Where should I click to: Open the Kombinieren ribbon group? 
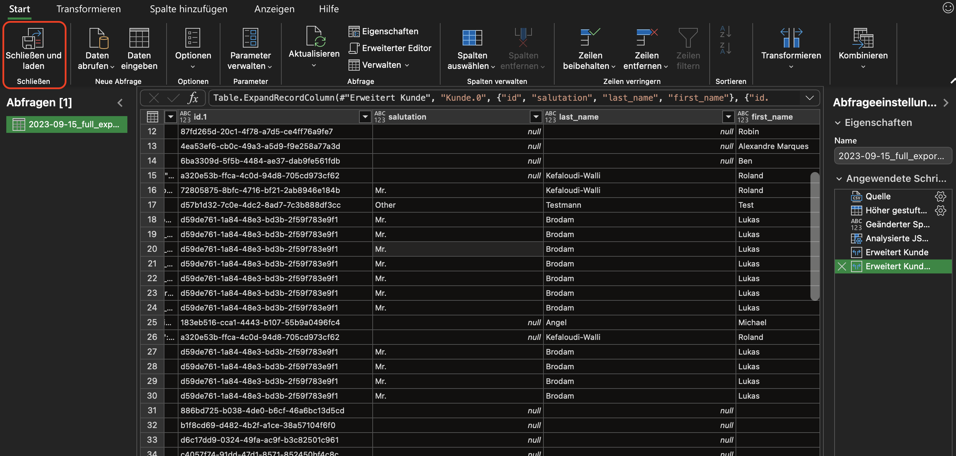863,49
